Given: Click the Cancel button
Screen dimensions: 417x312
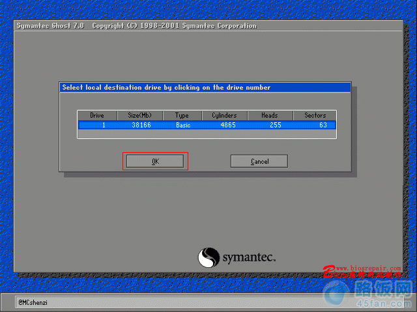Looking at the screenshot, I should coord(259,161).
